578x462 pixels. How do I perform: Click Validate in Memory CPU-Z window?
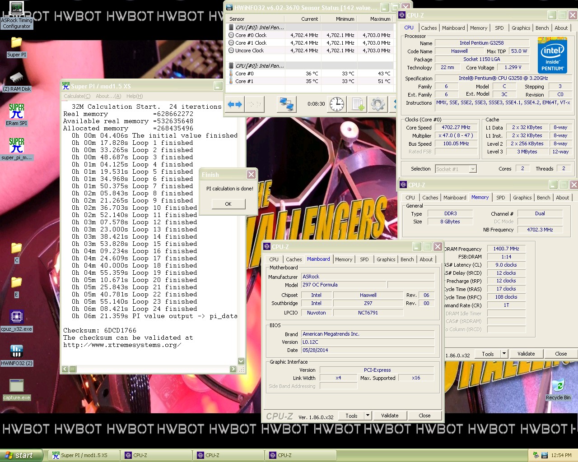526,354
